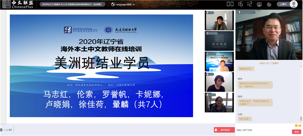303x136 pixels.
Task: Click the chat scrollbar down arrow
Action: point(301,122)
